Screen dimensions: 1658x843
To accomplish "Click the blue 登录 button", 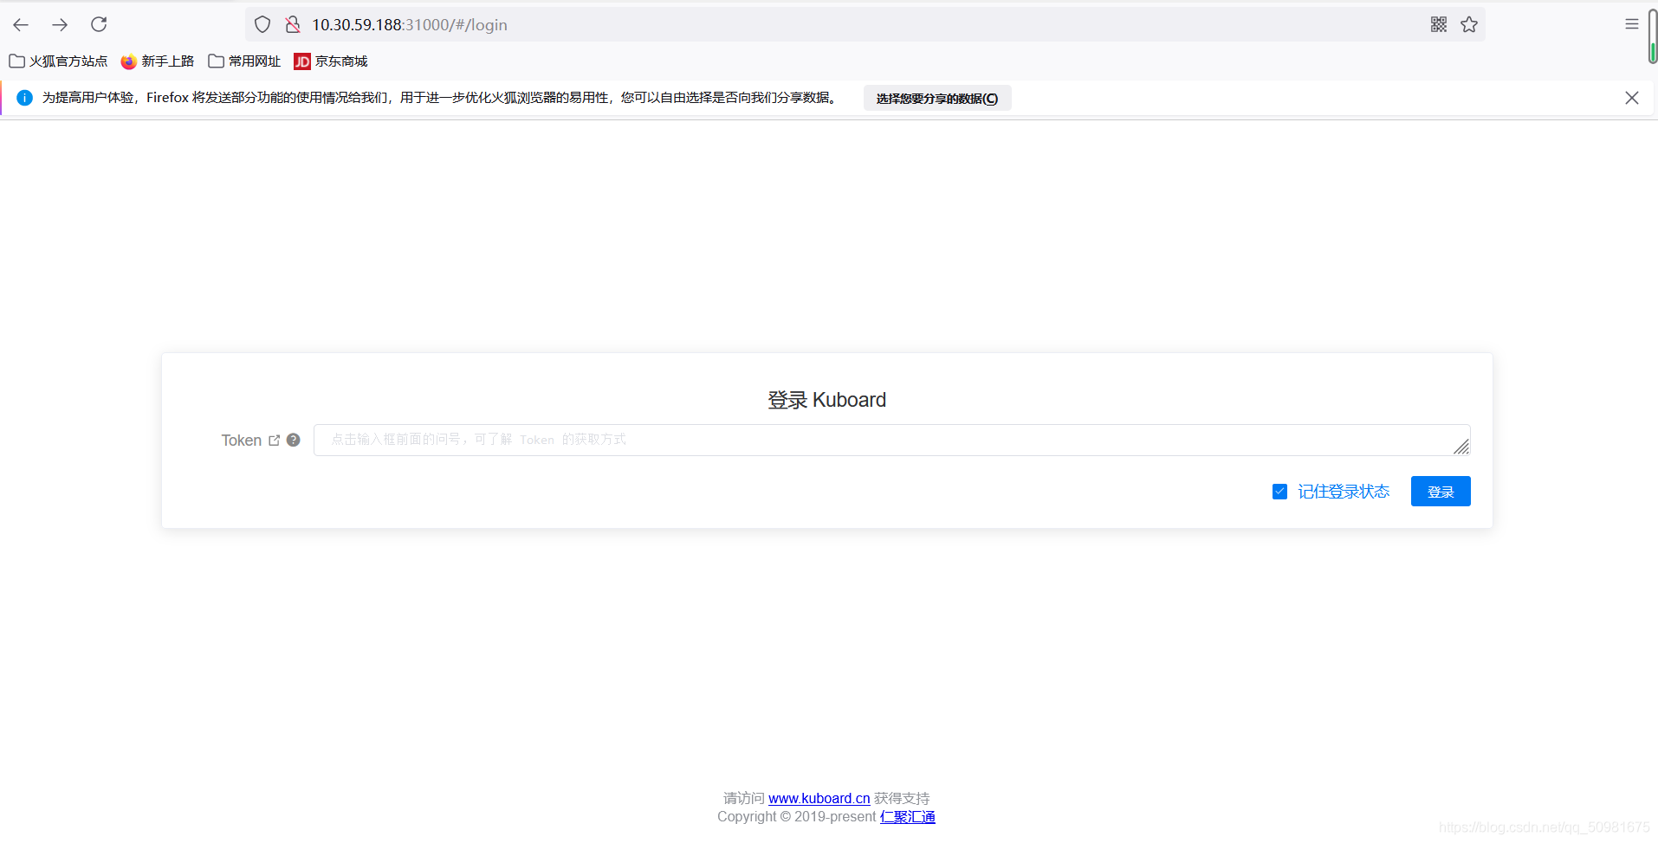I will 1441,492.
